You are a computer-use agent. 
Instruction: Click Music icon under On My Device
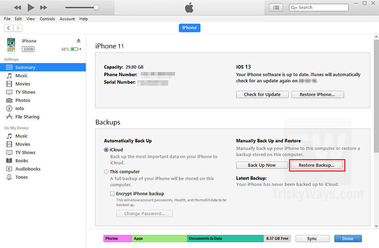pyautogui.click(x=9, y=136)
